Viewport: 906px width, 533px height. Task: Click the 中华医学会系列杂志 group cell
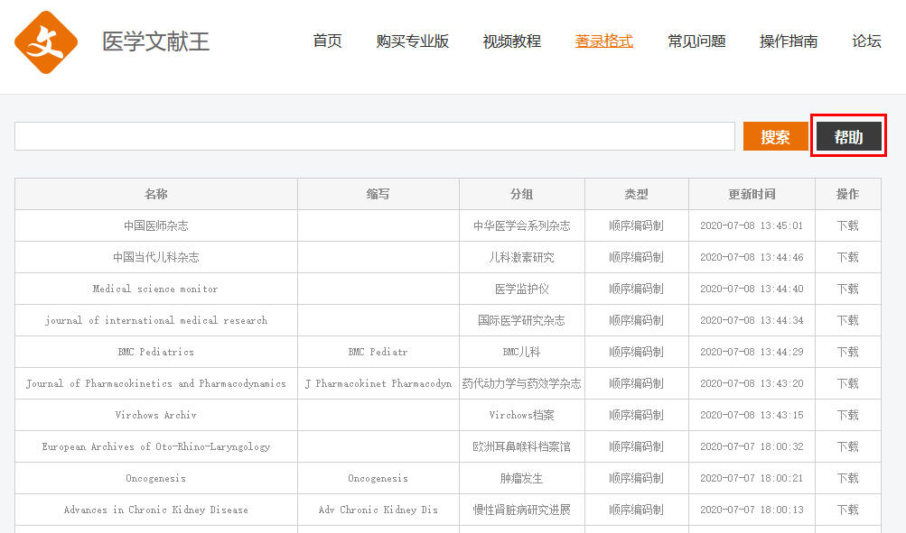tap(522, 225)
